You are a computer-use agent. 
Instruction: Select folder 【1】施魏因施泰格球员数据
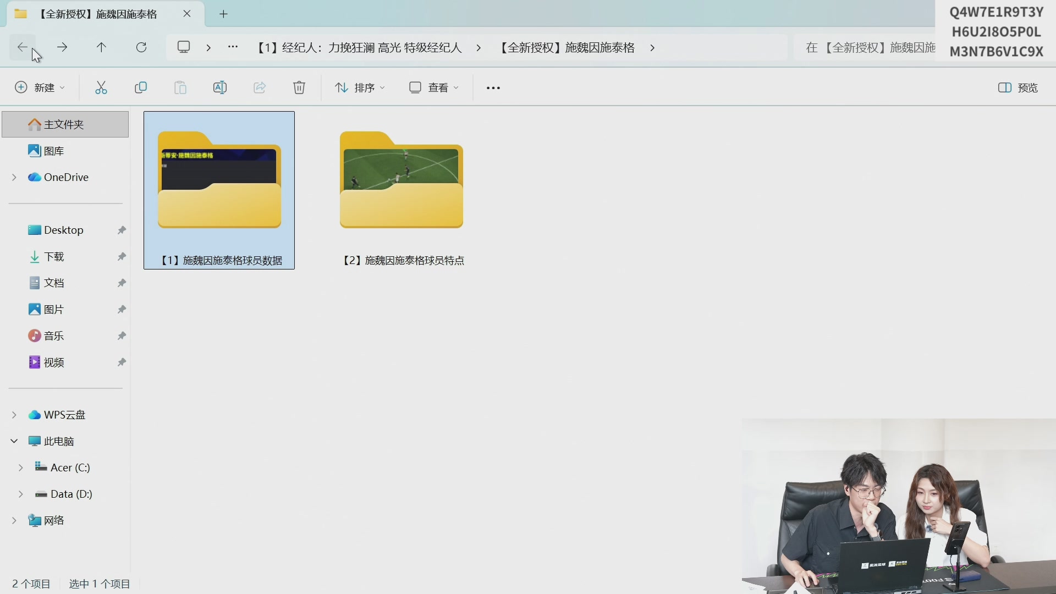point(219,190)
